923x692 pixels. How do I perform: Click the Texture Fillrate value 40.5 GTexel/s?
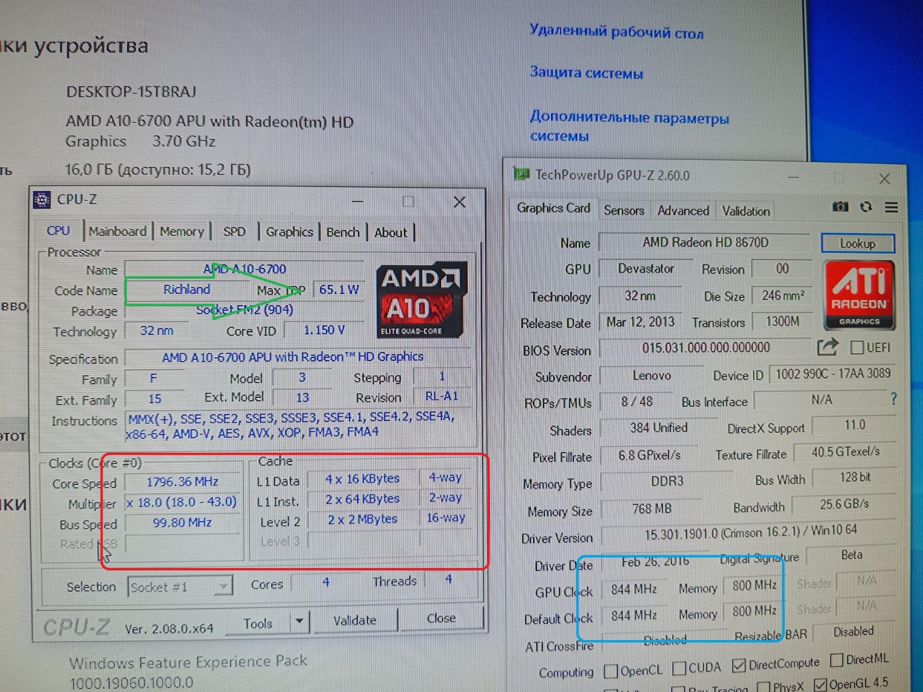846,452
